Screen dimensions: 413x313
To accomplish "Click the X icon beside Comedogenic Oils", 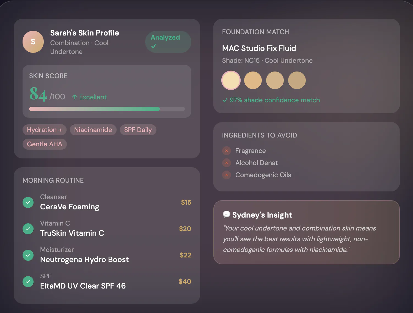I will (x=227, y=175).
